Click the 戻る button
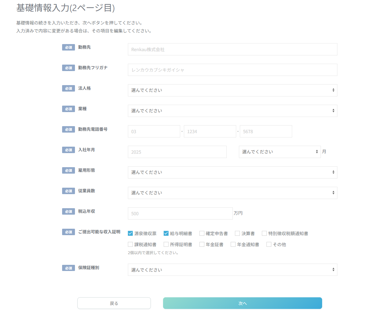This screenshot has height=312, width=372. 114,303
